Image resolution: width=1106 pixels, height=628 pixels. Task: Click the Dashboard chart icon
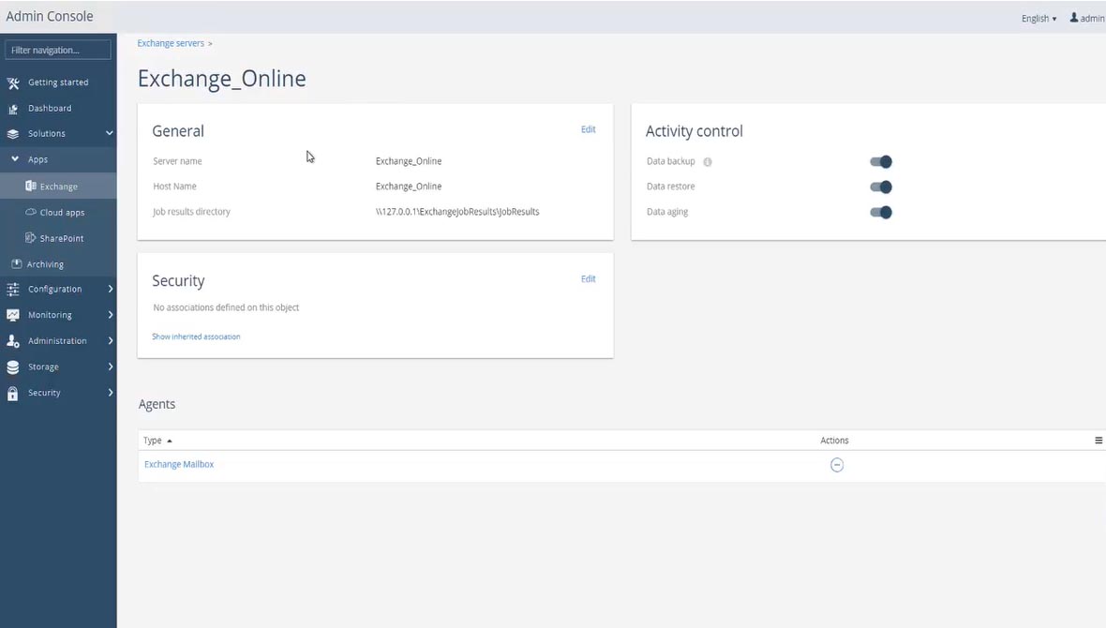pos(13,109)
